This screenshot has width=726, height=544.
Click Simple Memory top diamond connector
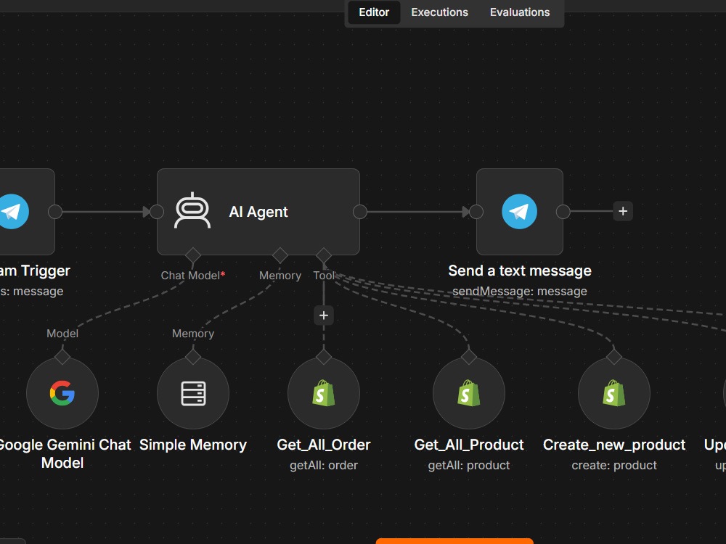pyautogui.click(x=193, y=357)
